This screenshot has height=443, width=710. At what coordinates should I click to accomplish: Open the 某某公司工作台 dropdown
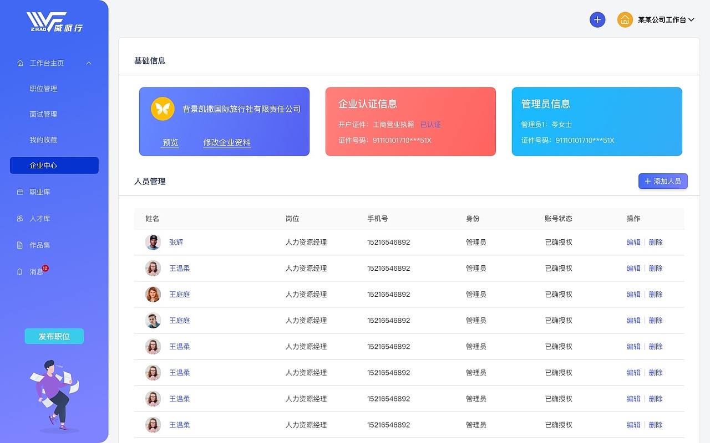666,20
